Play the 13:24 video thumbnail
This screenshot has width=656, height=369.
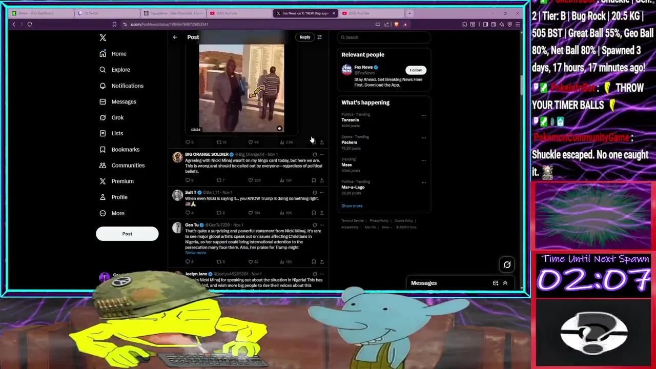click(241, 88)
